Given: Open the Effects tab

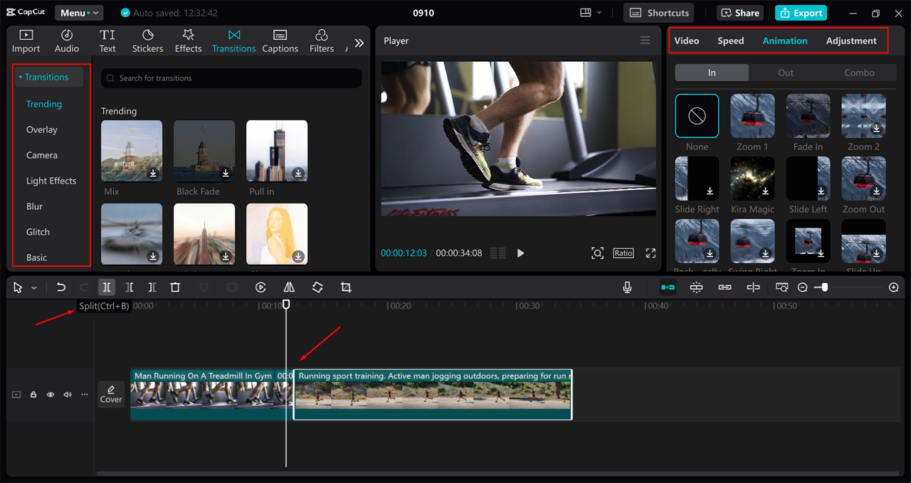Looking at the screenshot, I should 188,41.
